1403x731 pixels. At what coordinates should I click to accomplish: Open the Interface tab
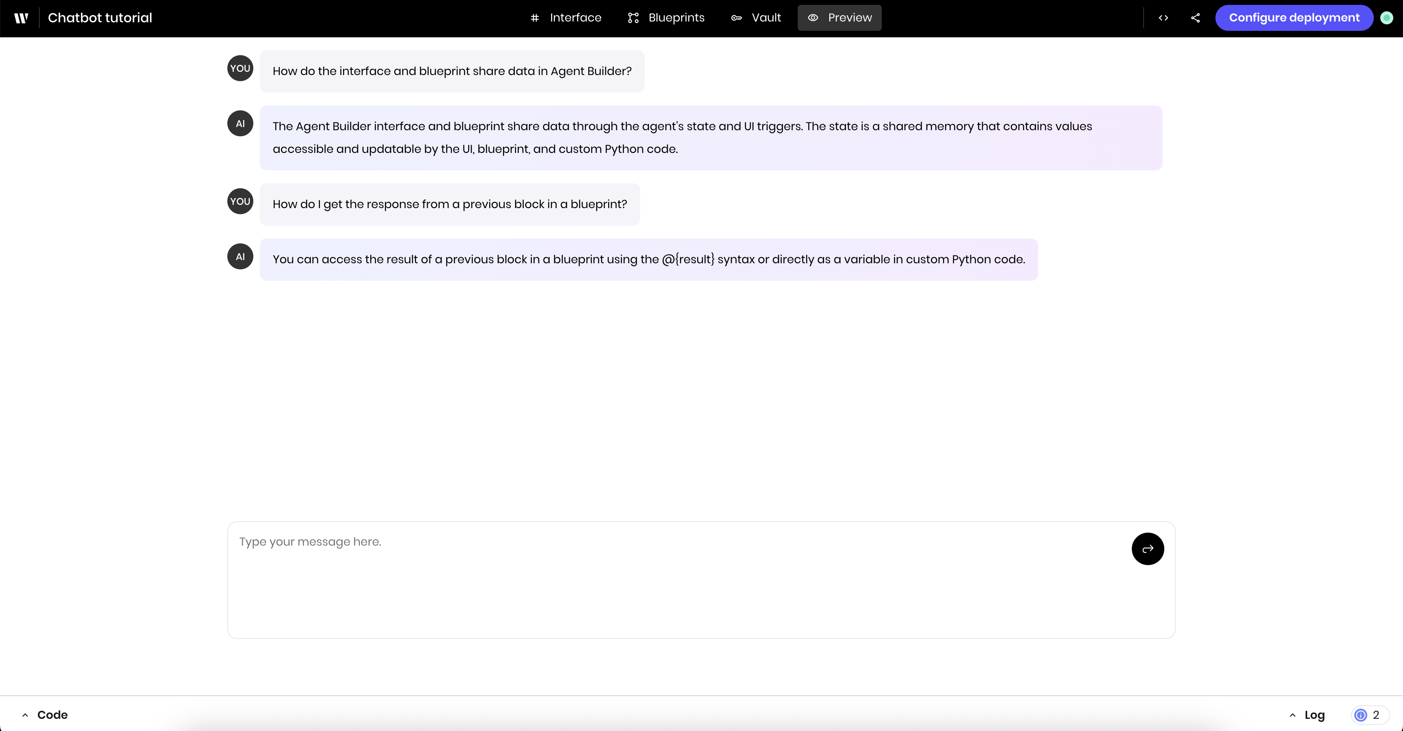pos(566,18)
